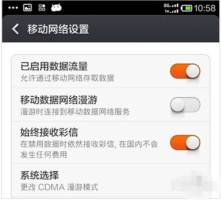Tap 更改 CDMA 漫游模式 subtitle
221x201 pixels.
(59, 187)
